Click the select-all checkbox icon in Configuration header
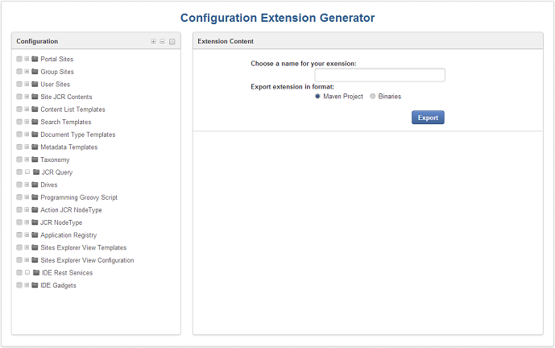The width and height of the screenshot is (555, 348). click(172, 42)
